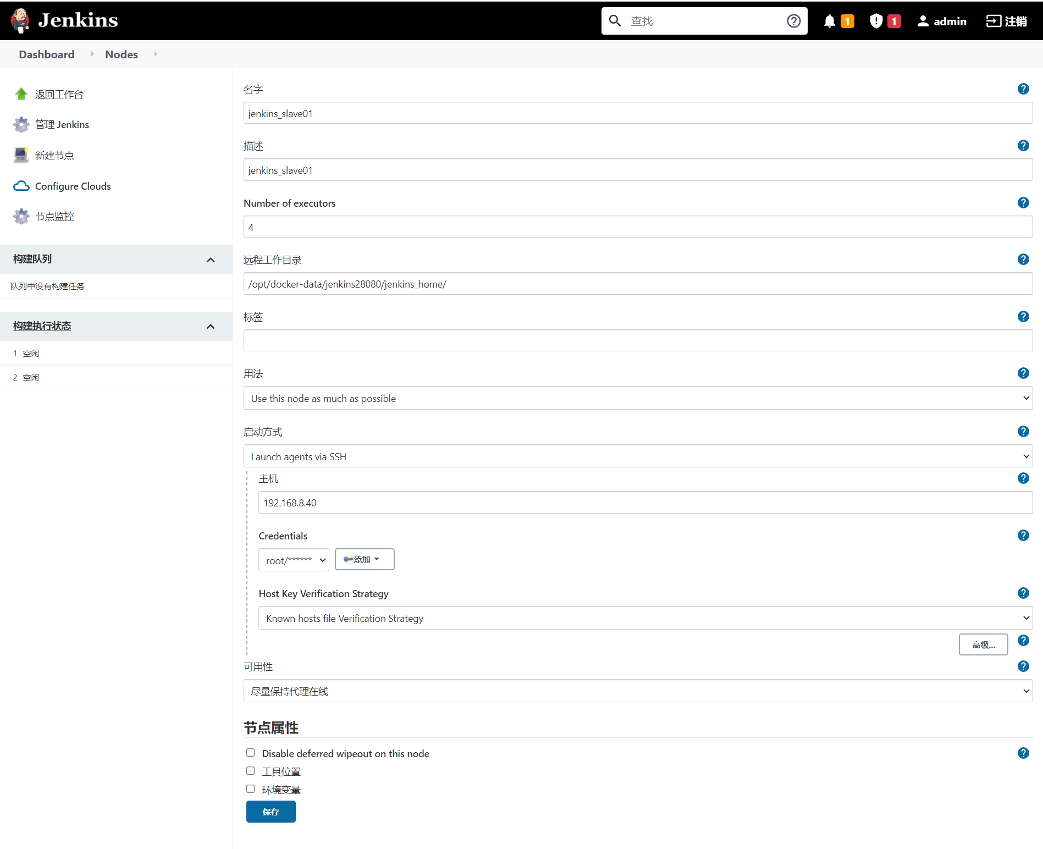The height and width of the screenshot is (849, 1043).
Task: Click the 查找 search box
Action: 704,21
